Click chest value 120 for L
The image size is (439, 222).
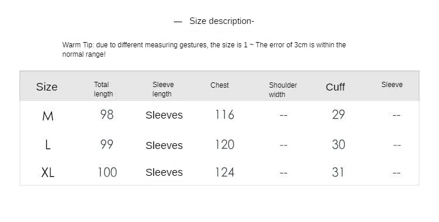pyautogui.click(x=225, y=144)
